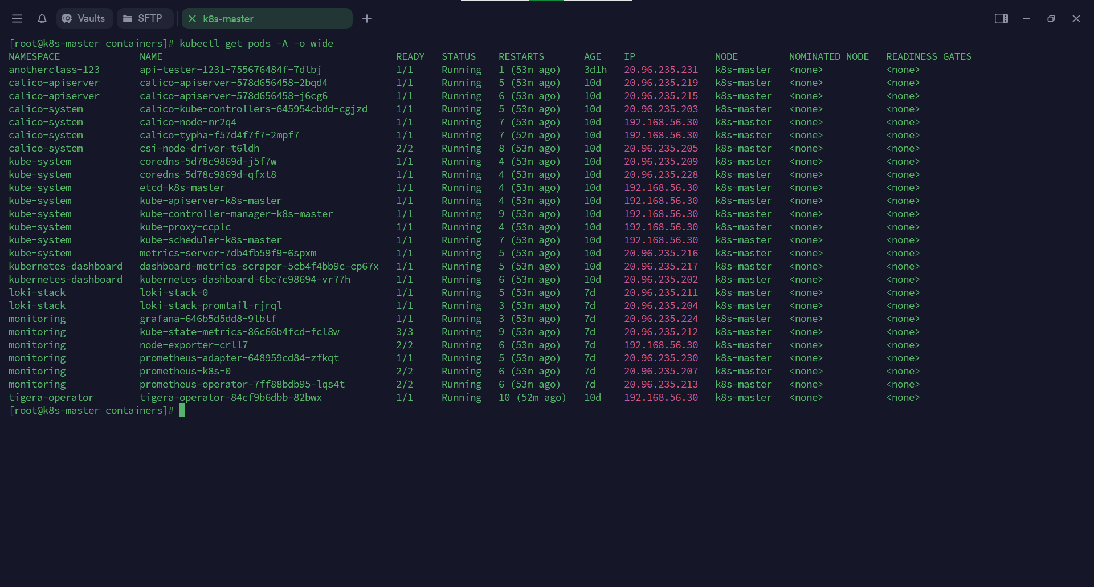Click pod name calico-node-mr2q4
Screen dimensions: 1094x587
click(188, 122)
